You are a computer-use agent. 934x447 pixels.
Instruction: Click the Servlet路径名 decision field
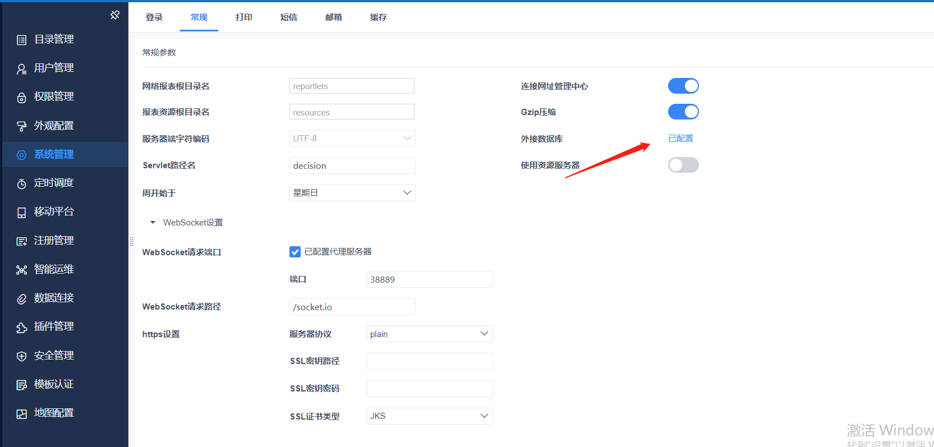pyautogui.click(x=352, y=165)
